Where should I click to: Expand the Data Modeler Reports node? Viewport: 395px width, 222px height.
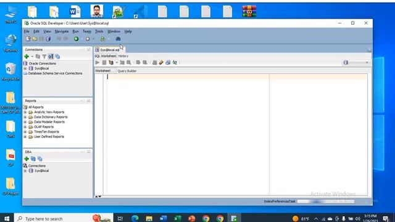(x=25, y=122)
